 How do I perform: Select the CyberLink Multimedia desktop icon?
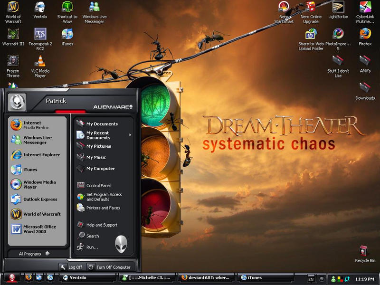(x=365, y=12)
